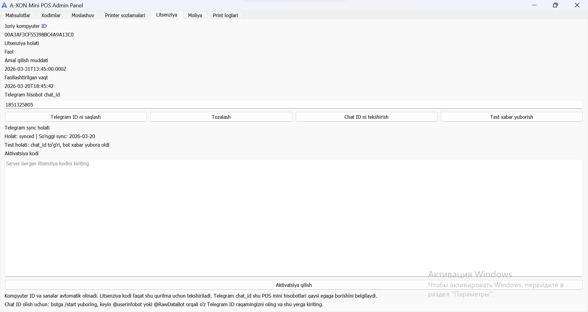This screenshot has width=588, height=312.
Task: Click the Tozalash button
Action: (x=221, y=117)
